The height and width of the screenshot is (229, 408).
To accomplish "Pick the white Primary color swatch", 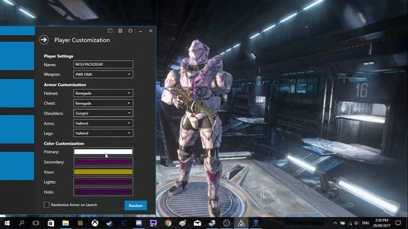I will pyautogui.click(x=103, y=151).
